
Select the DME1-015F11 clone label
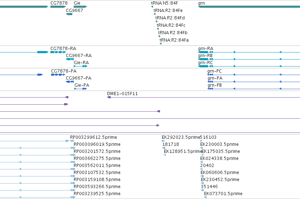122,94
